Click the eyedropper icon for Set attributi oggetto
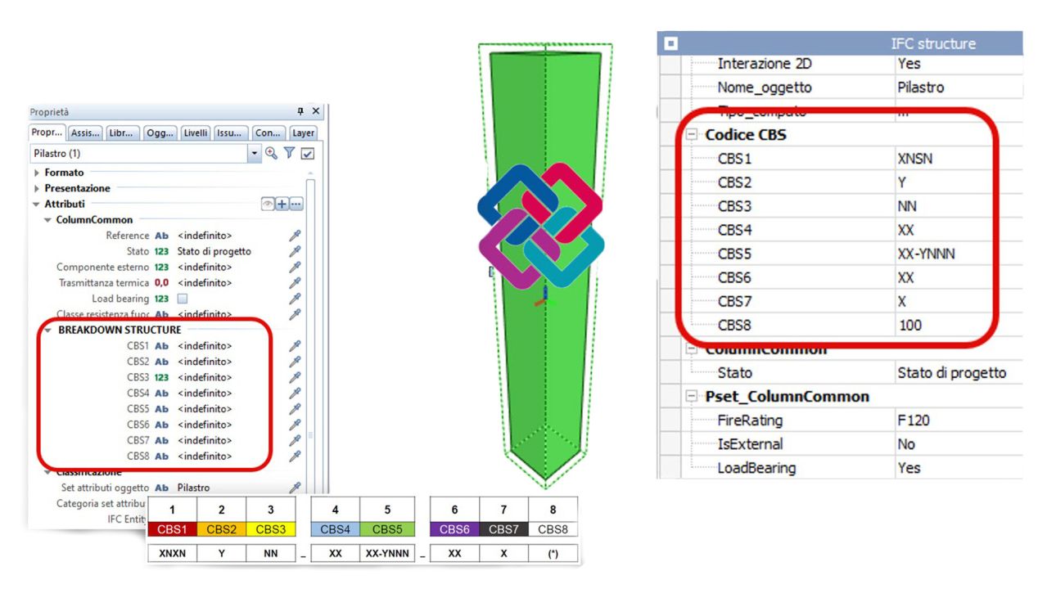Viewport: 1047px width, 589px height. click(x=295, y=488)
